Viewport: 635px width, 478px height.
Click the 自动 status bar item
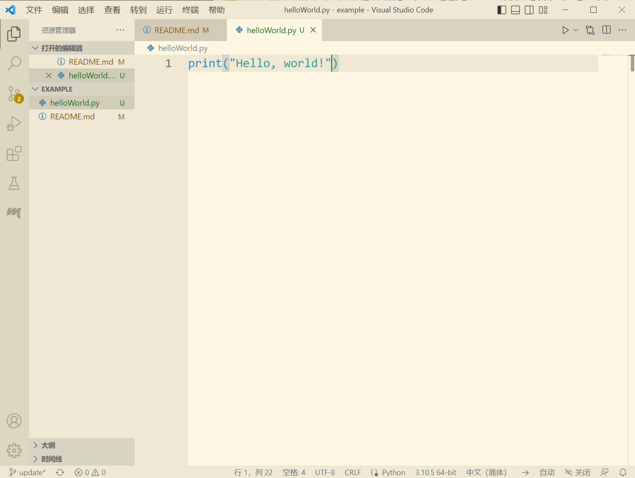(547, 472)
